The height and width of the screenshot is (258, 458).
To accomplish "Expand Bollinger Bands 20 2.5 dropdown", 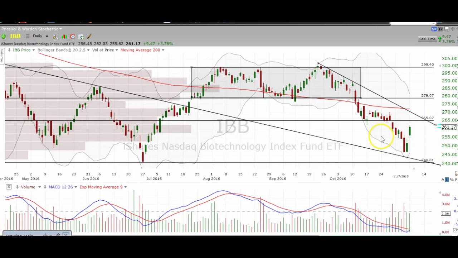I will 88,50.
